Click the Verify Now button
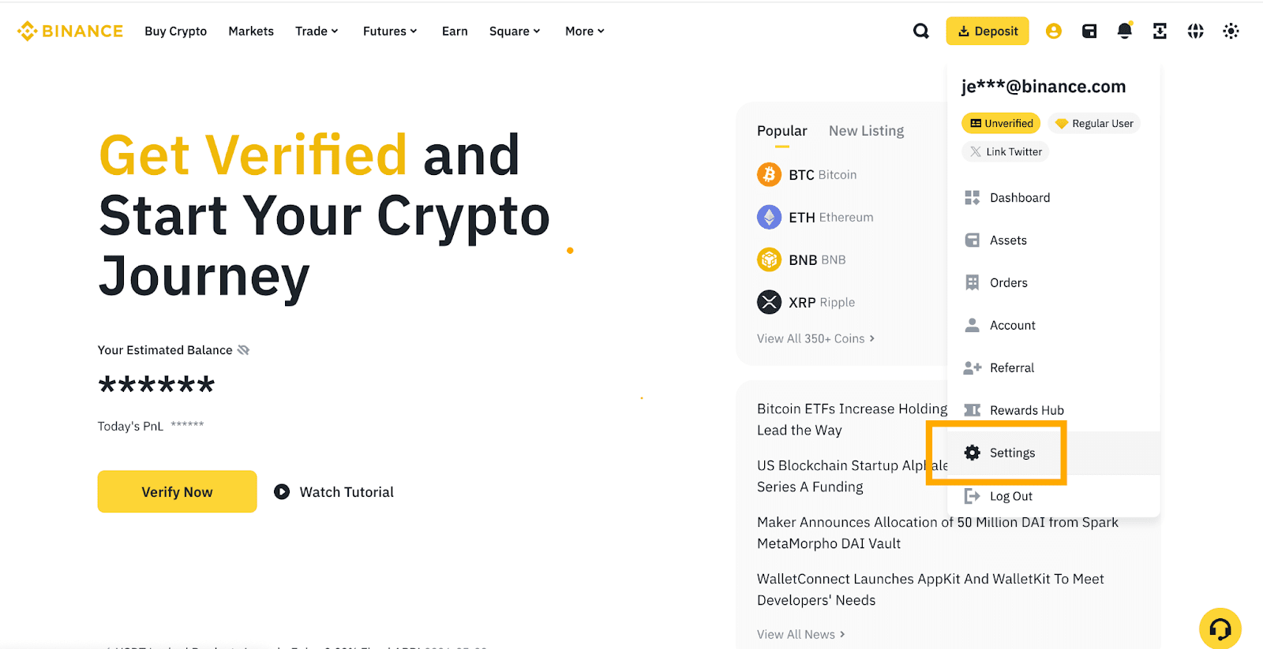 (x=176, y=491)
